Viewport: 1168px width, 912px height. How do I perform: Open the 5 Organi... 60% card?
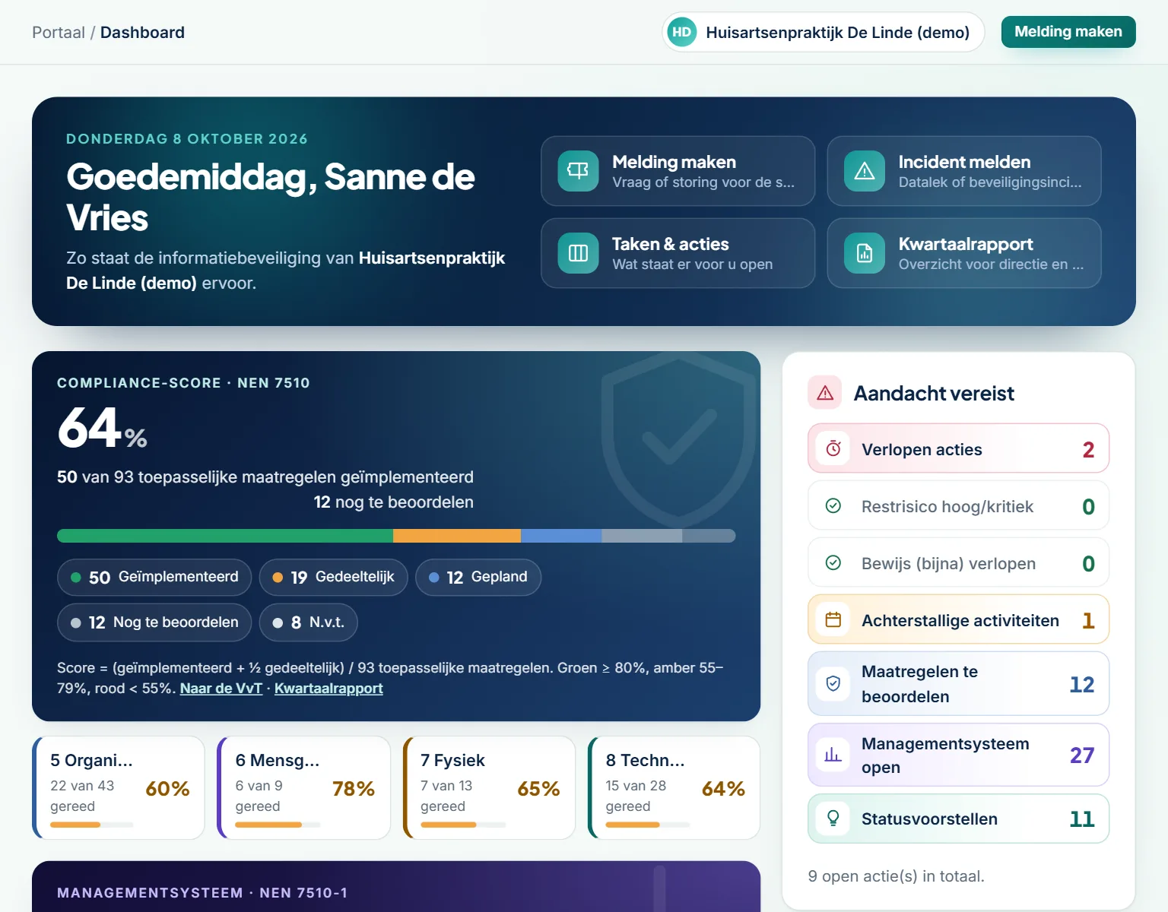pos(119,787)
